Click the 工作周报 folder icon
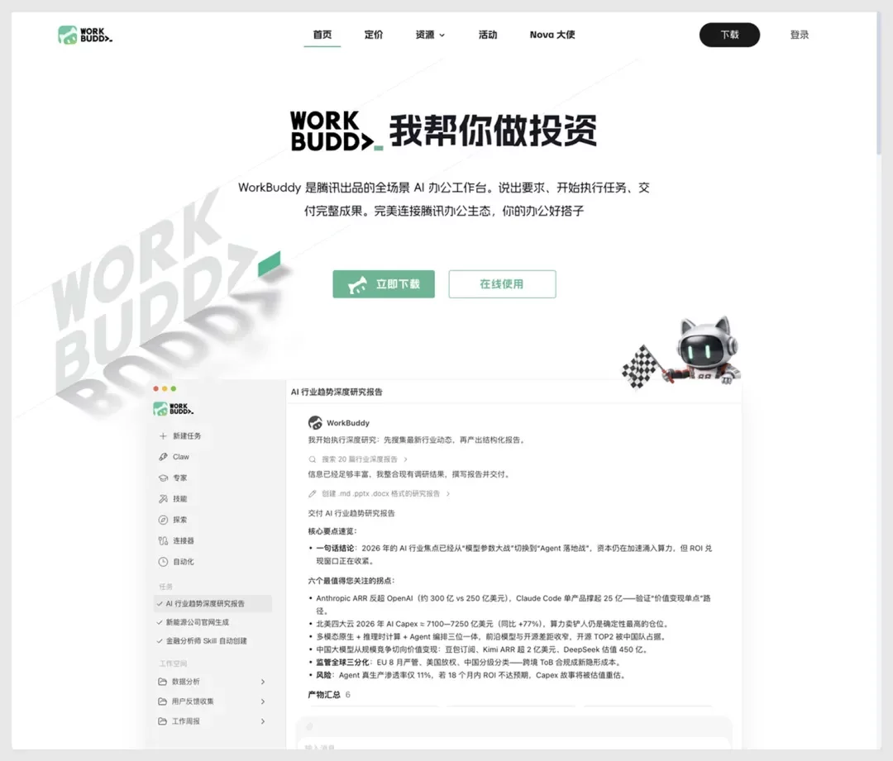 pos(162,721)
